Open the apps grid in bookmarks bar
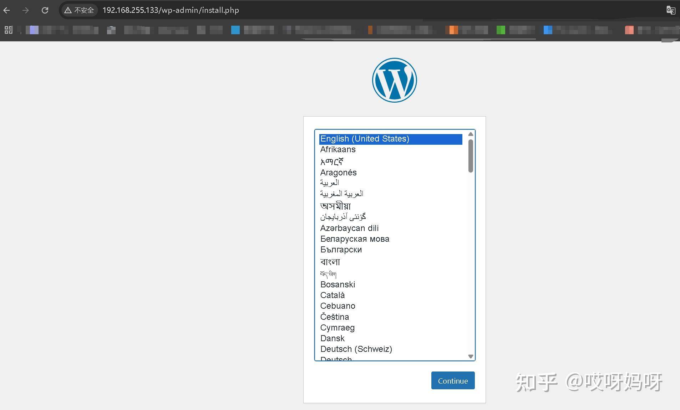680x410 pixels. click(x=9, y=30)
